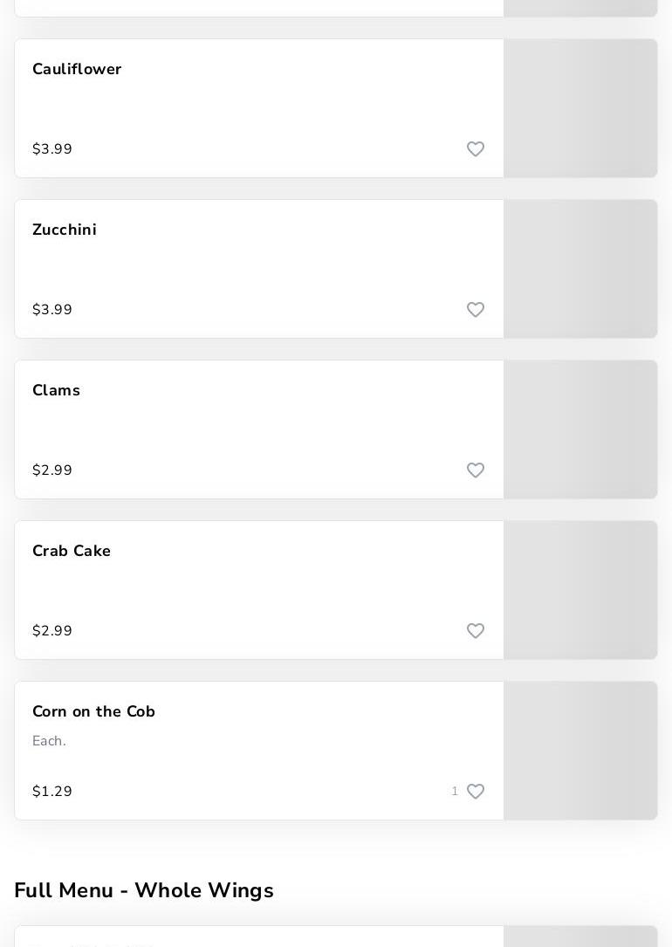The height and width of the screenshot is (947, 672).
Task: Like the Crab Cake item
Action: coord(475,630)
